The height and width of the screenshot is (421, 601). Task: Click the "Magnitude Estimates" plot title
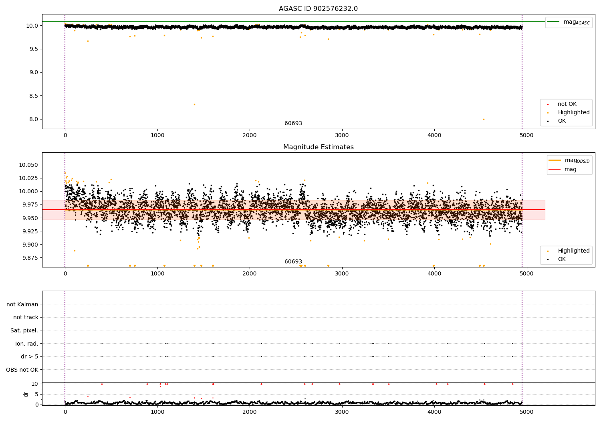click(x=318, y=147)
